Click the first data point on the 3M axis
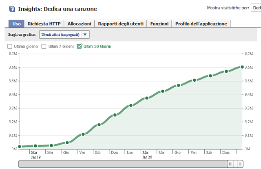Screen dimensions: 261x169 click(x=20, y=146)
